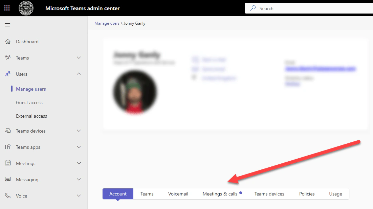Image resolution: width=373 pixels, height=209 pixels.
Task: Click the blurred email address link
Action: point(320,69)
